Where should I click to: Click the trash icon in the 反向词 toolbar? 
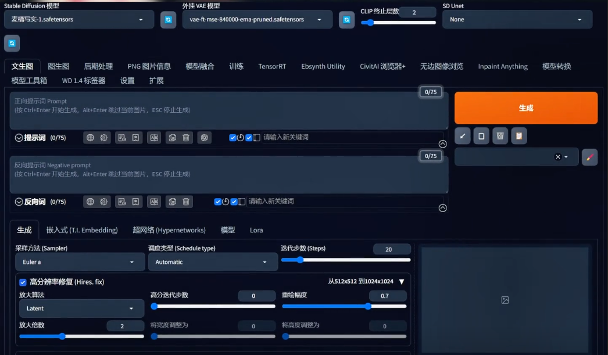186,202
